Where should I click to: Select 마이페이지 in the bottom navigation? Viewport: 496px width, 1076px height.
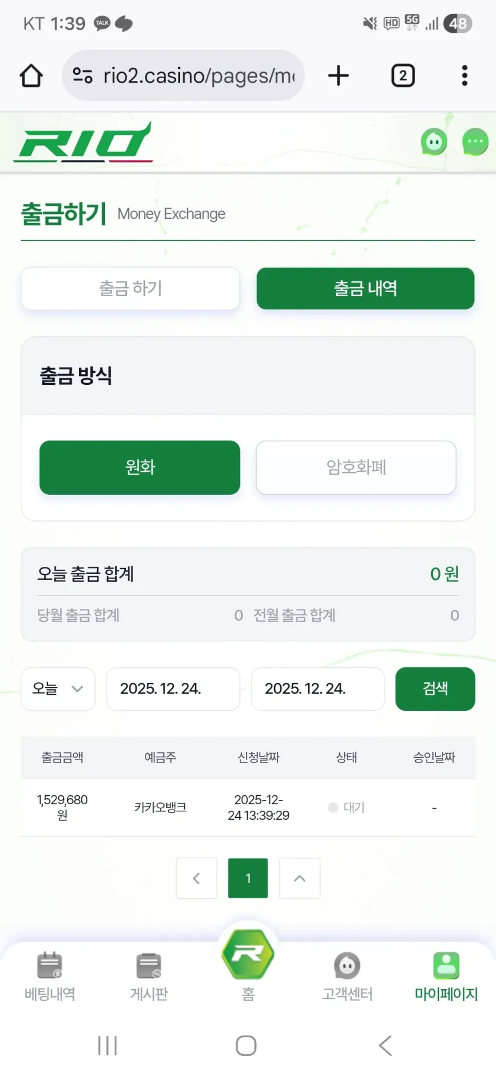[446, 976]
